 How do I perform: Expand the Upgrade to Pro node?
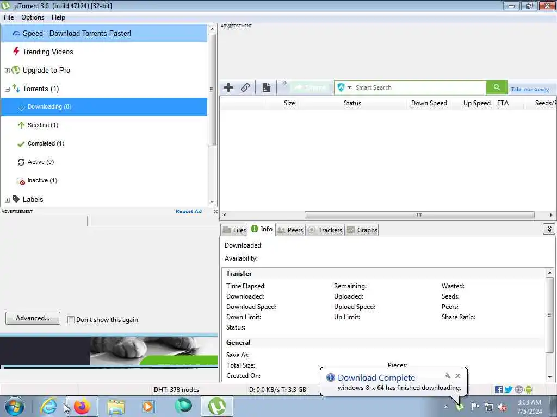[x=7, y=71]
